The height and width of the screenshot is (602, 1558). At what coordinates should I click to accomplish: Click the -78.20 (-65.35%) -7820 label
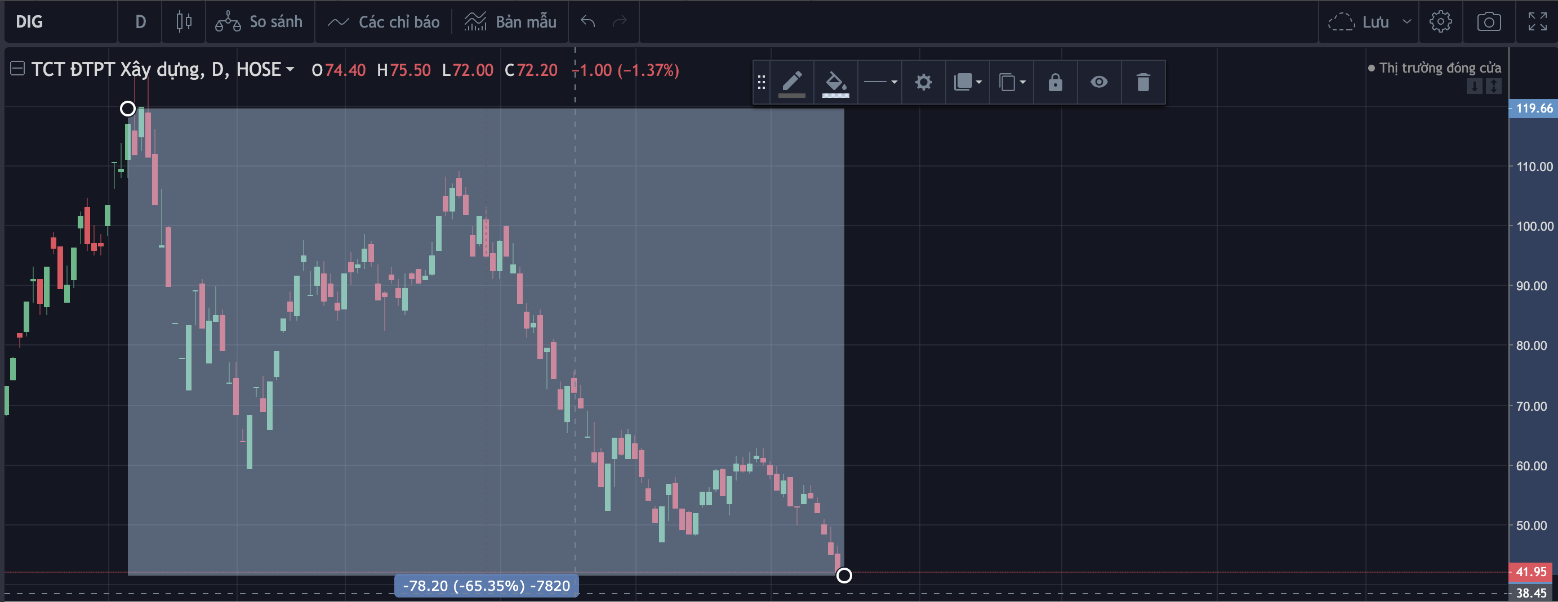click(x=486, y=586)
